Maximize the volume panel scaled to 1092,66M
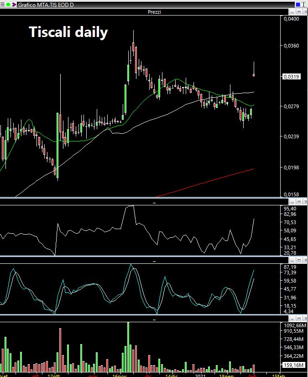 pyautogui.click(x=299, y=319)
